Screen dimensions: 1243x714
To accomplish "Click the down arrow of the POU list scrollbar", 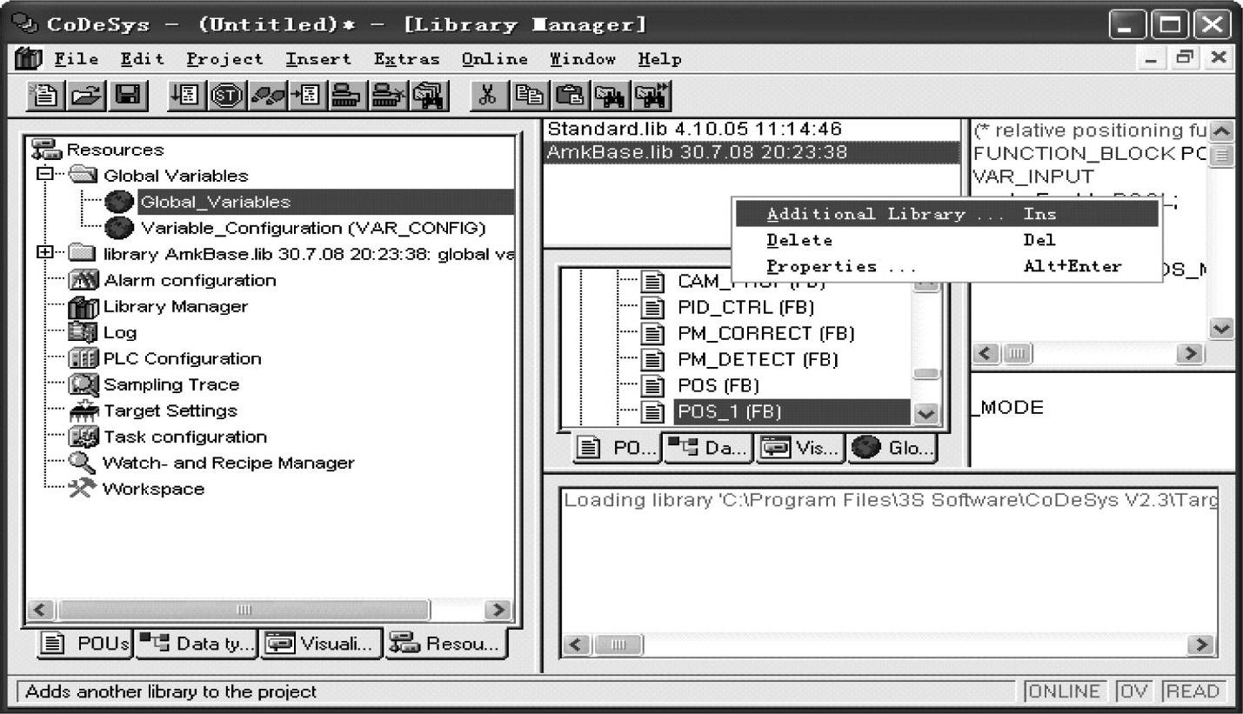I will click(926, 413).
